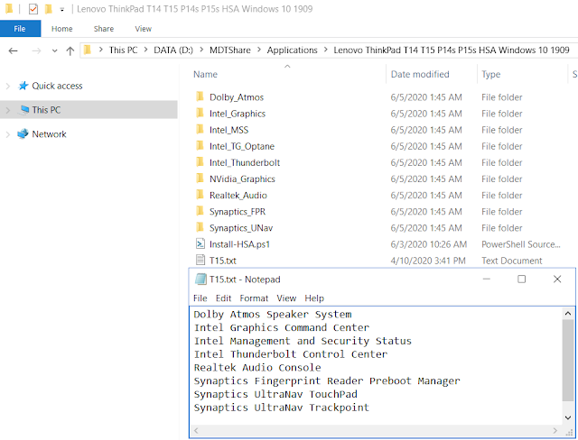This screenshot has width=578, height=440.
Task: Click the Network icon in sidebar
Action: coord(23,133)
